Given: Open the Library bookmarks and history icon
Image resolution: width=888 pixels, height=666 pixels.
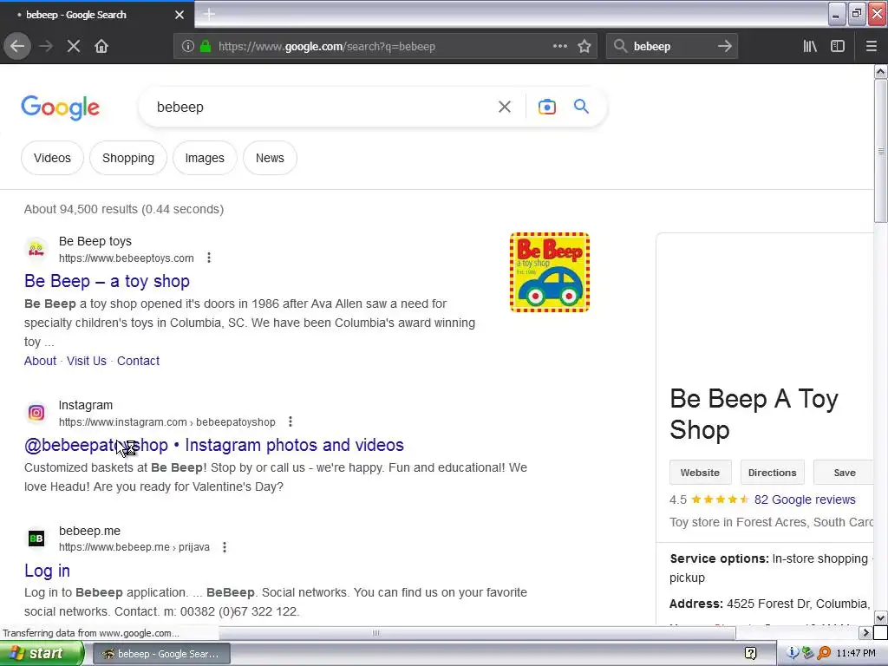Looking at the screenshot, I should click(x=810, y=47).
